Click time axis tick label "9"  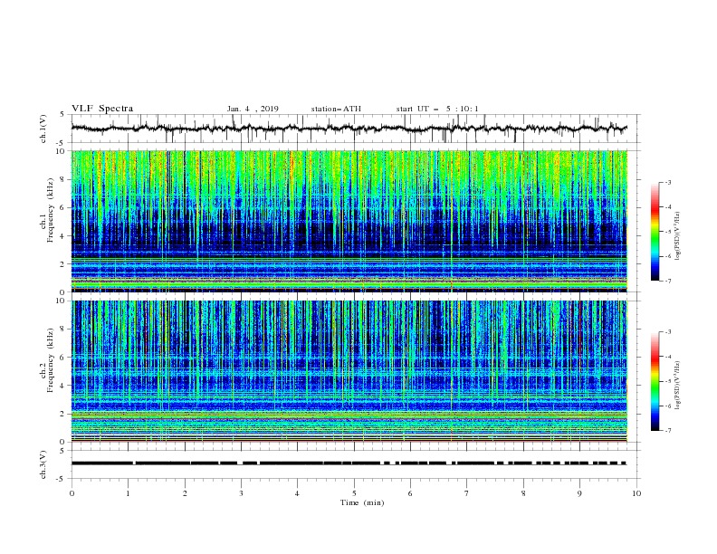click(579, 493)
